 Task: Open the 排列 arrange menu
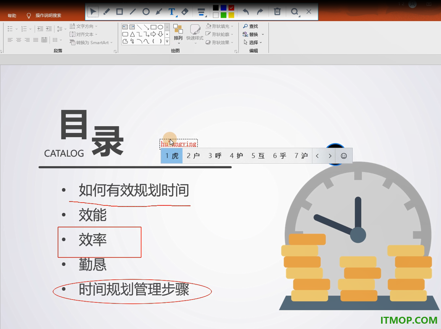(x=178, y=34)
